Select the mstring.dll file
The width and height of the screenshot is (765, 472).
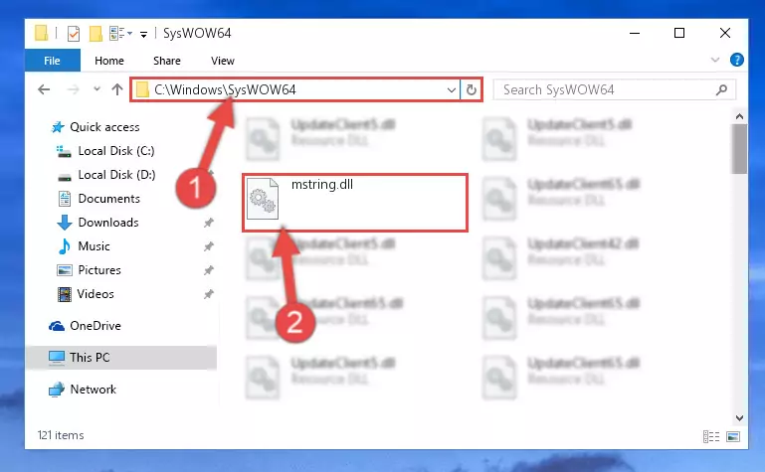pyautogui.click(x=355, y=203)
